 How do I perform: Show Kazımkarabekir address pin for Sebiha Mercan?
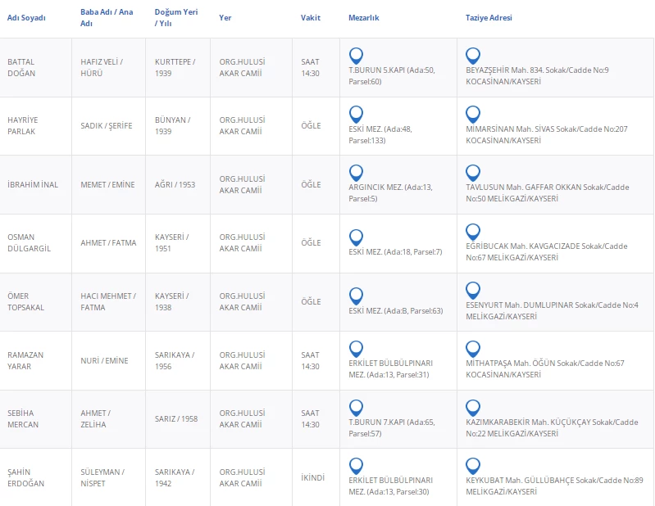[472, 408]
